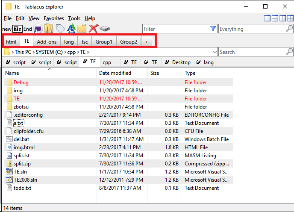Open the GitHub cat shortcut icon
Screen dimensions: 294x212
[x=38, y=29]
